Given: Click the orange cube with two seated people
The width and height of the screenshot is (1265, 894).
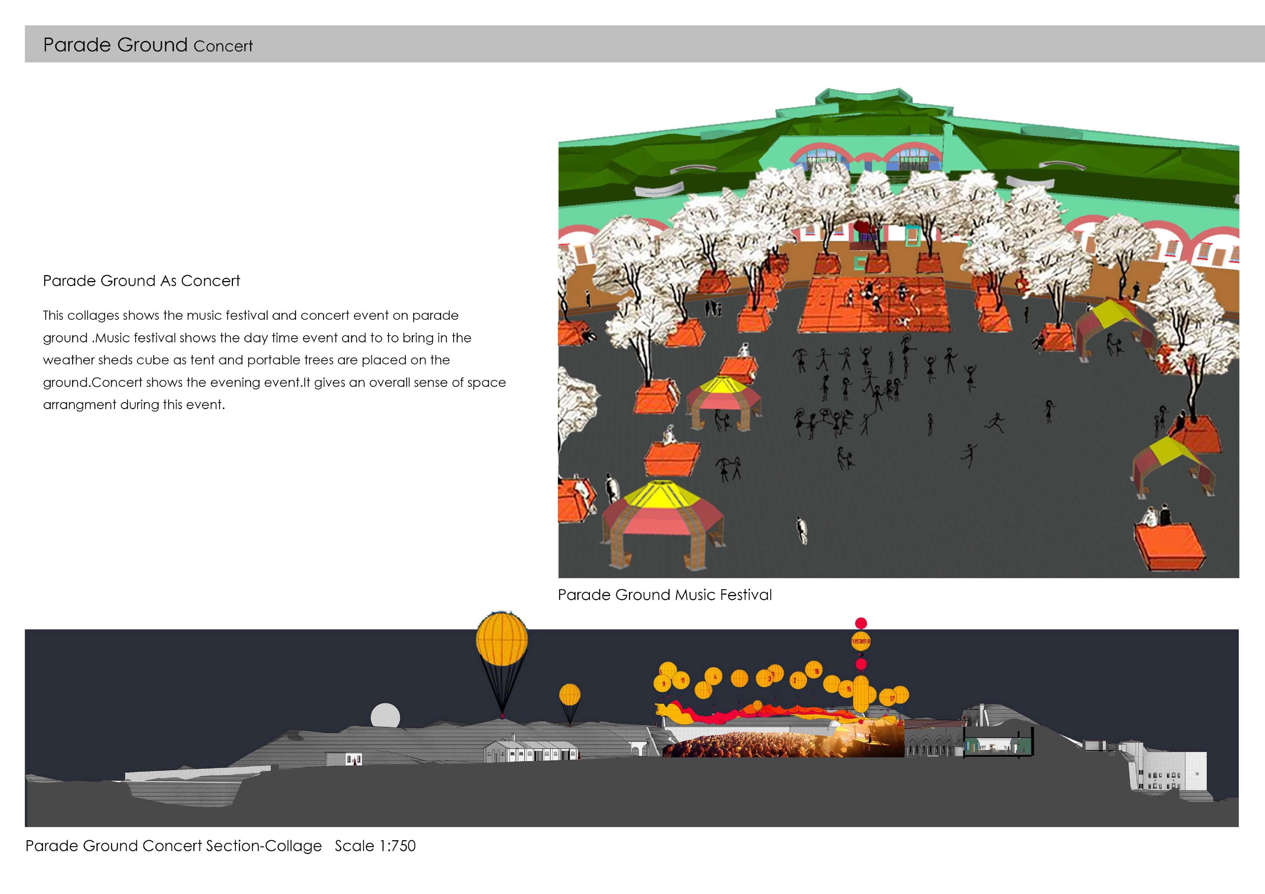Looking at the screenshot, I should tap(1169, 545).
